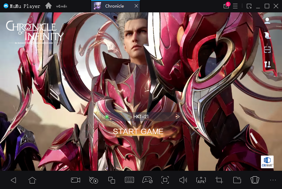The width and height of the screenshot is (282, 189).
Task: Close the Chronicle tab
Action: click(136, 6)
